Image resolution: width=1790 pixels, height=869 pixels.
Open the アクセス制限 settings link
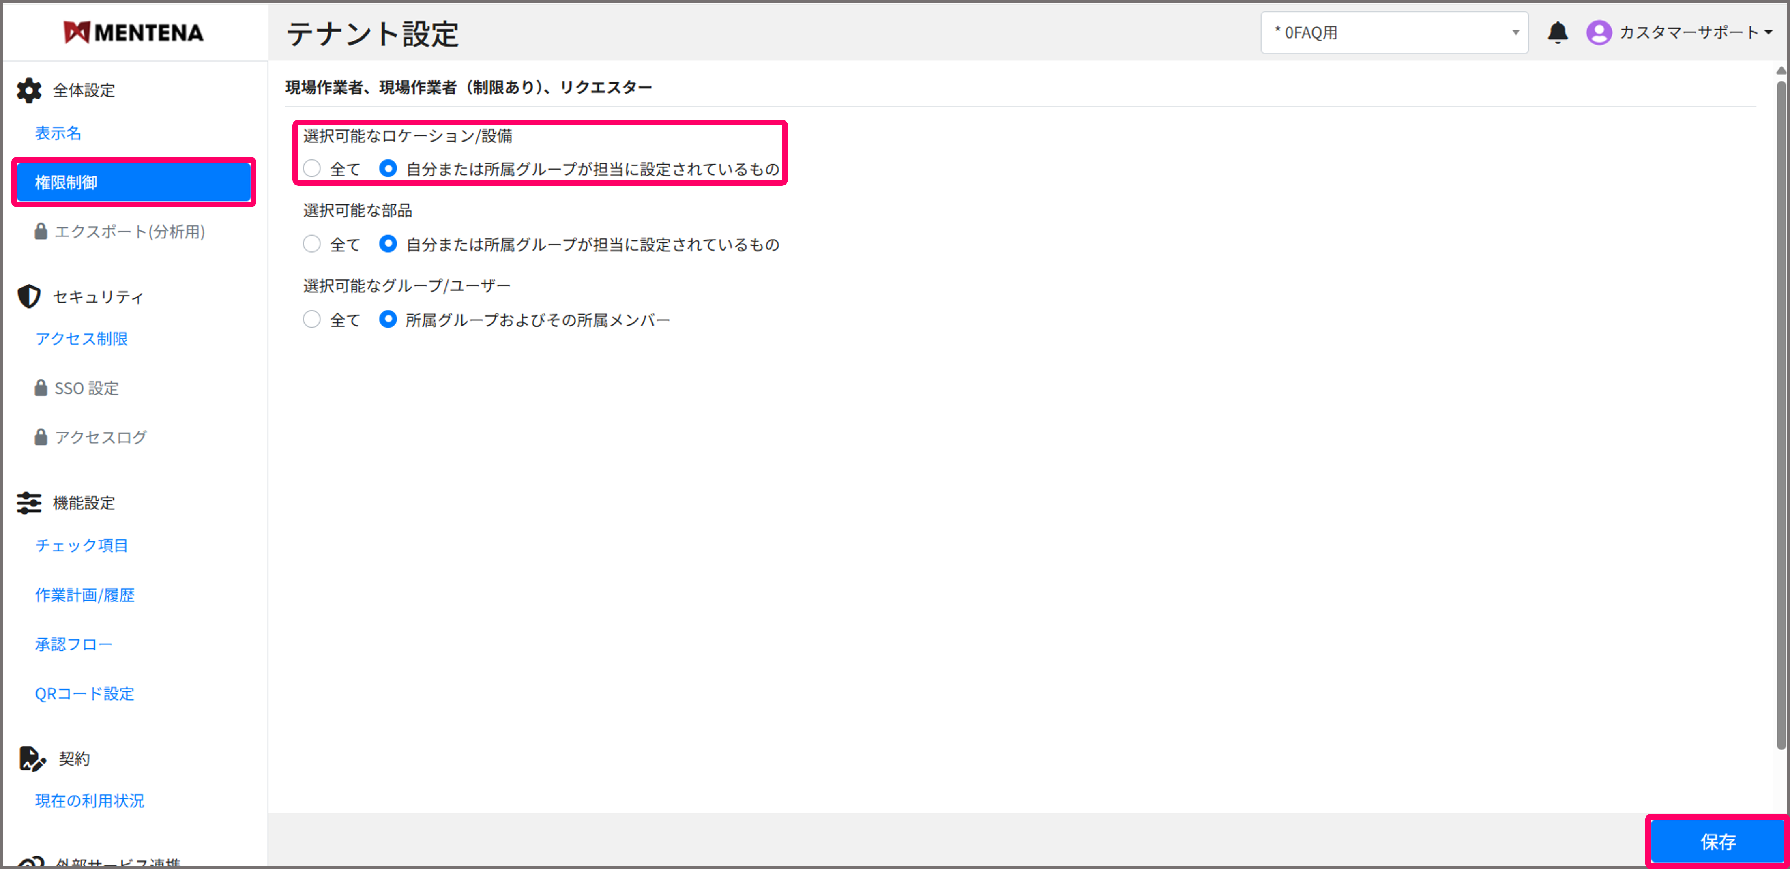point(81,339)
